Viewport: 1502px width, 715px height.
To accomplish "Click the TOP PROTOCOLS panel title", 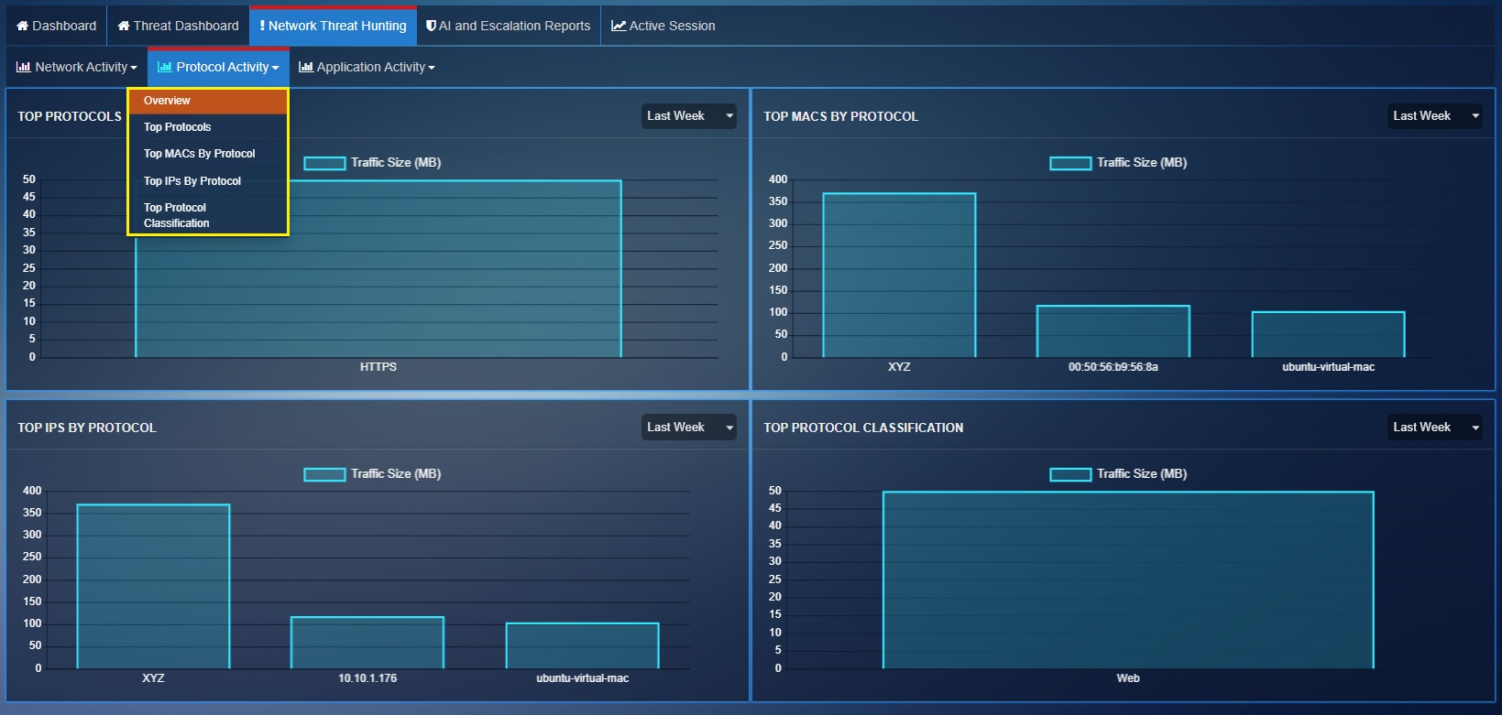I will (x=70, y=116).
